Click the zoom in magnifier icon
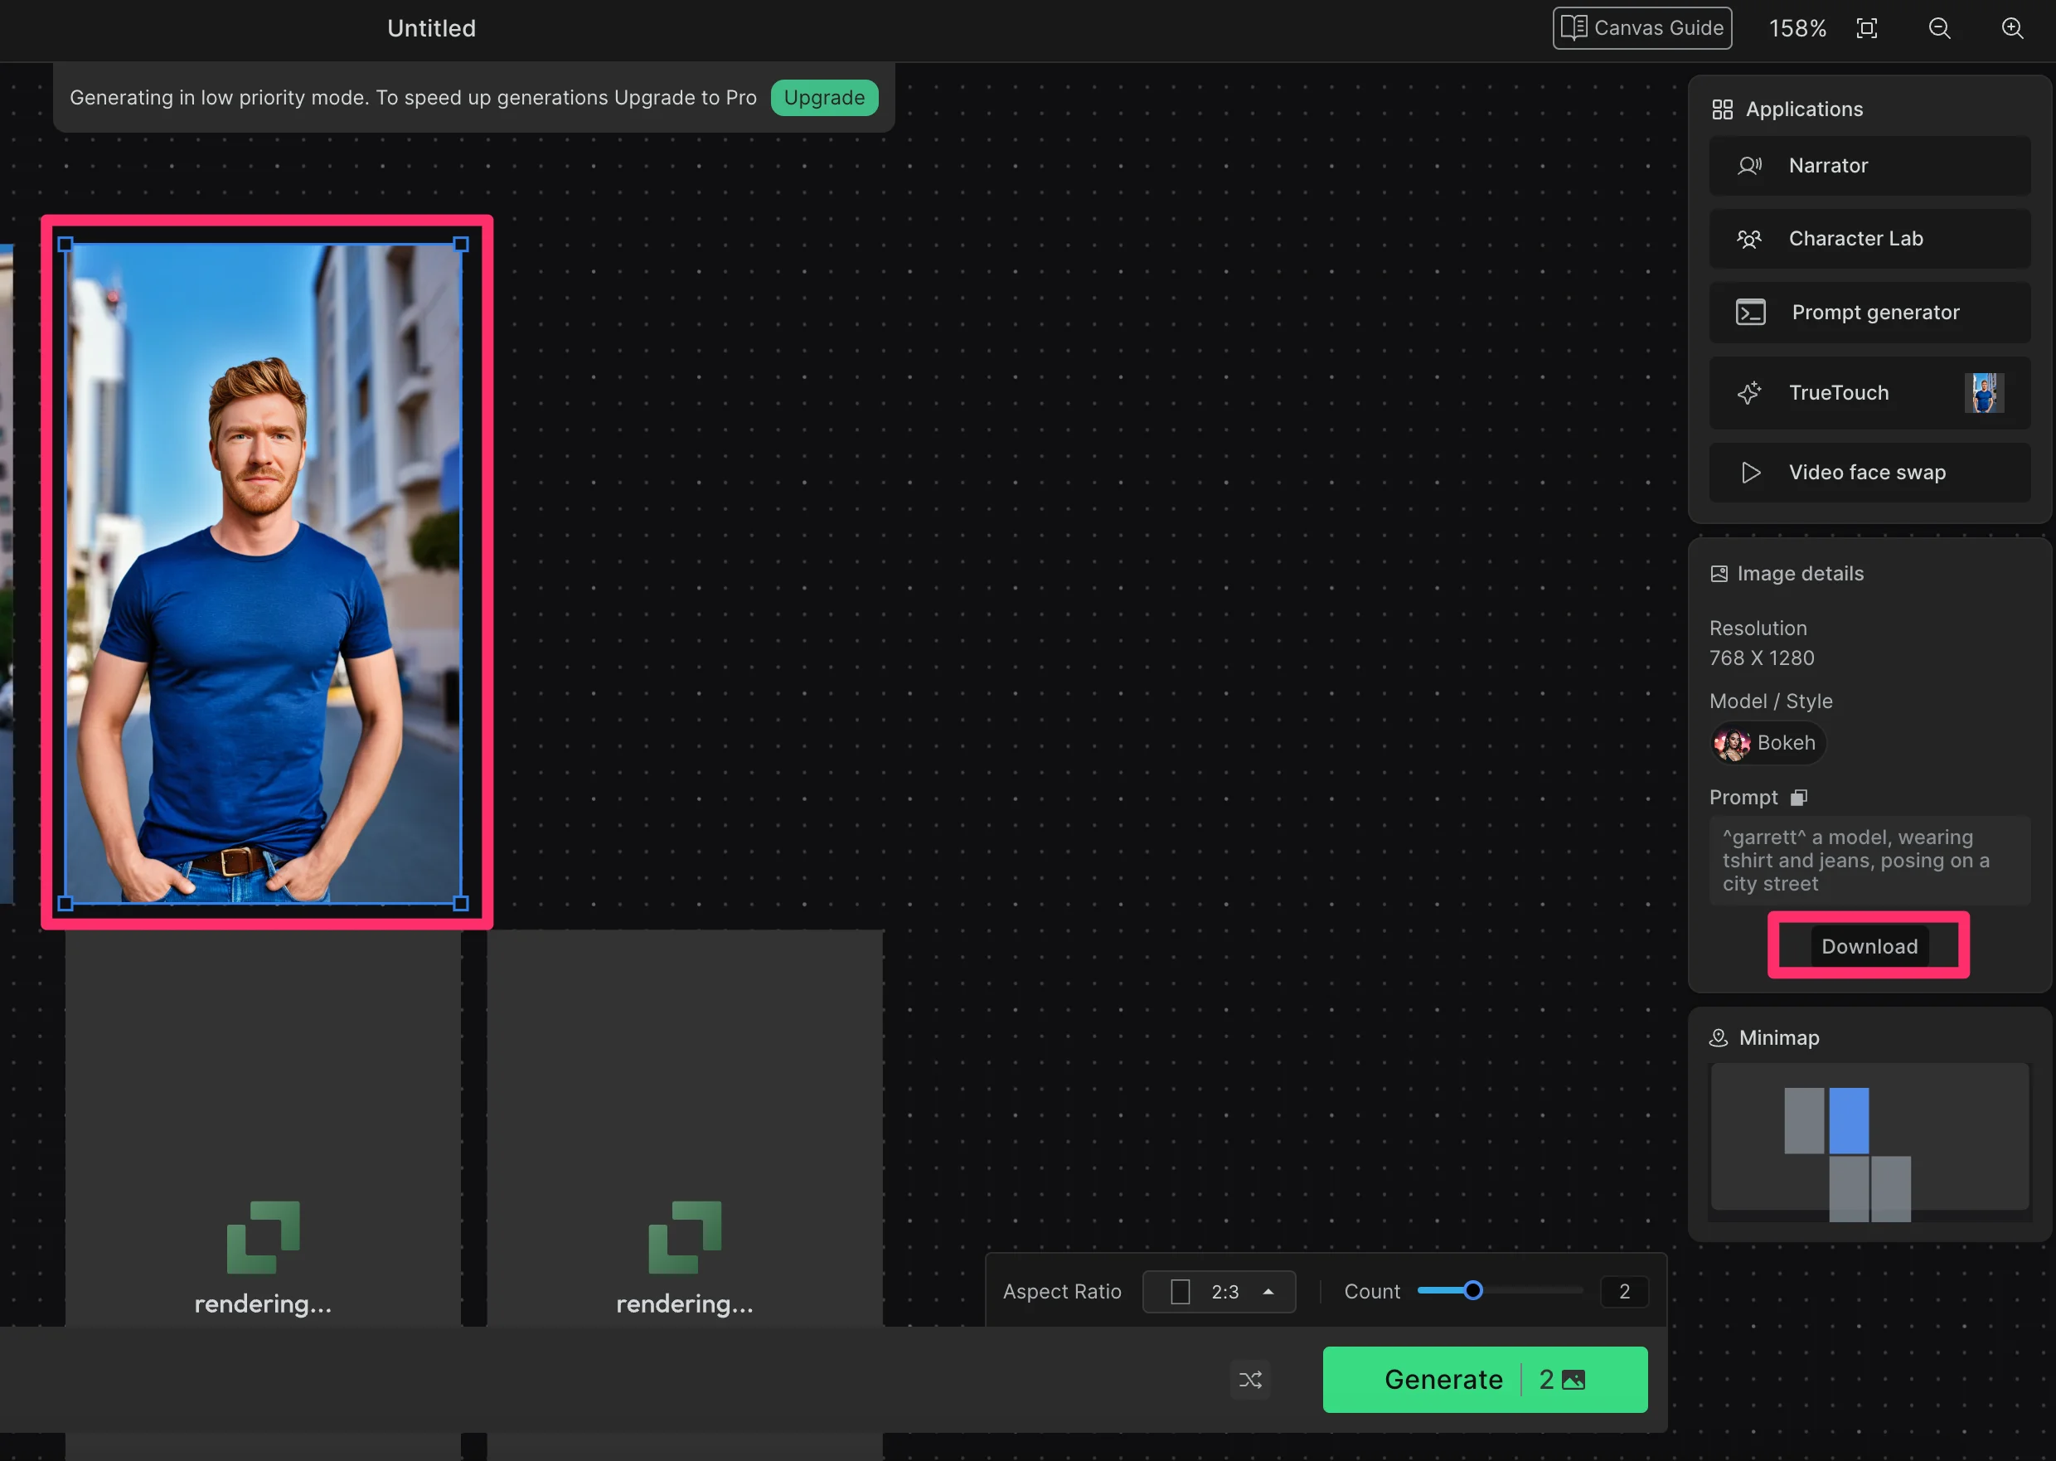The image size is (2056, 1461). click(2012, 29)
